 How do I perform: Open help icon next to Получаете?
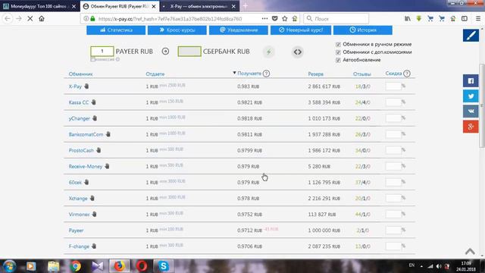coord(266,74)
